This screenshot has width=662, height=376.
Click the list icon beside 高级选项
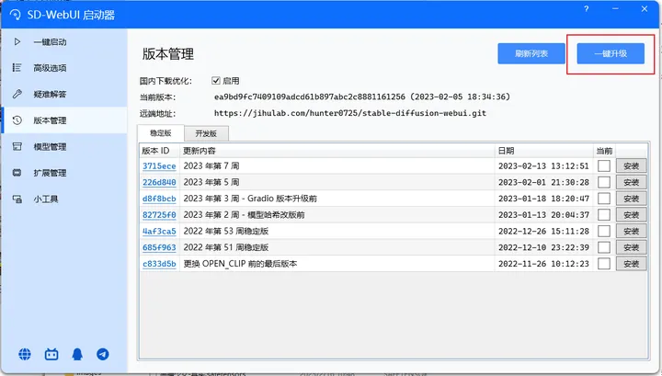click(x=17, y=67)
